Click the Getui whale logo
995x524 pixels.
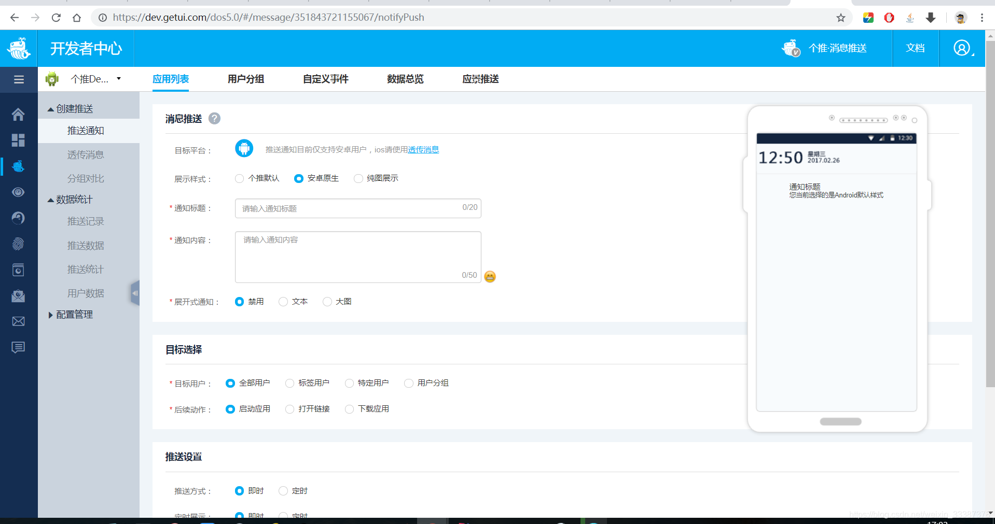click(19, 48)
